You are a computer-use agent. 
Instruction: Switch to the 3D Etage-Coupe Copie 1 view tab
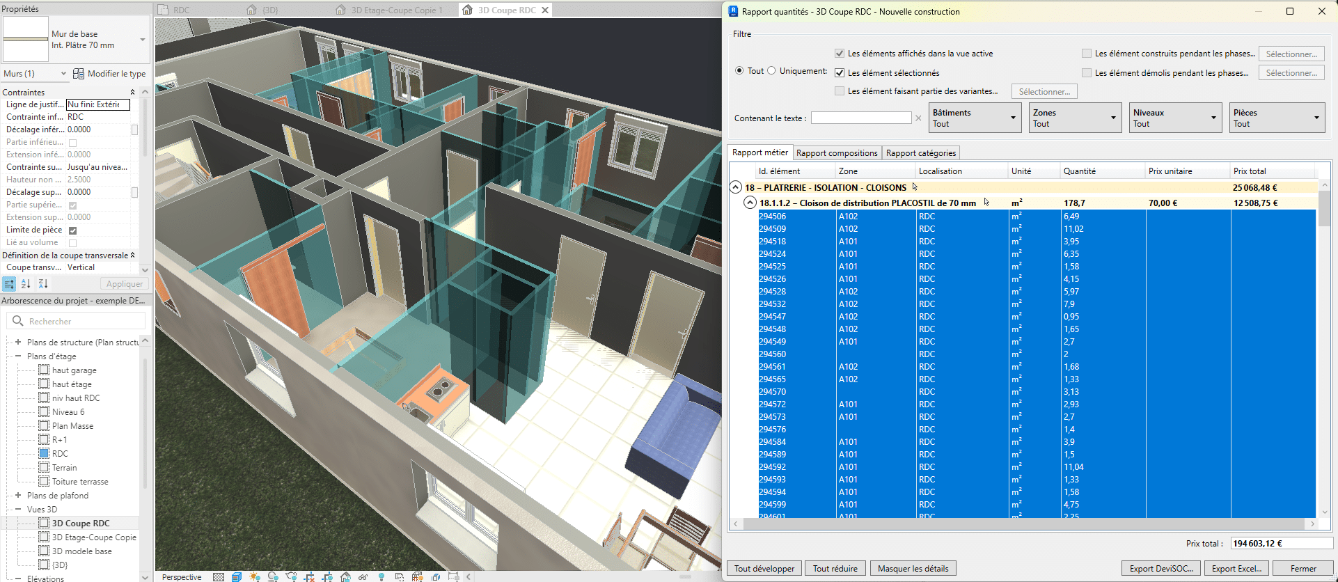point(396,10)
